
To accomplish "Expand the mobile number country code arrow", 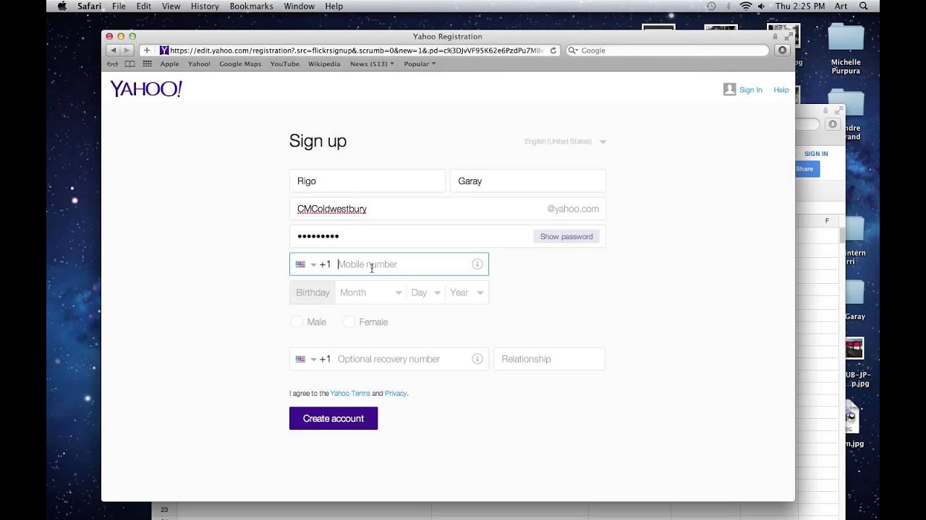I will coord(313,265).
